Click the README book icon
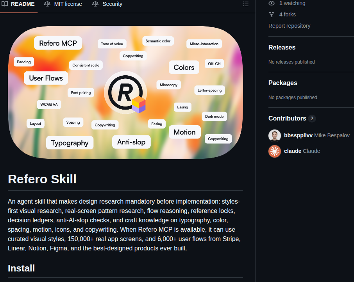The width and height of the screenshot is (354, 282). tap(5, 4)
